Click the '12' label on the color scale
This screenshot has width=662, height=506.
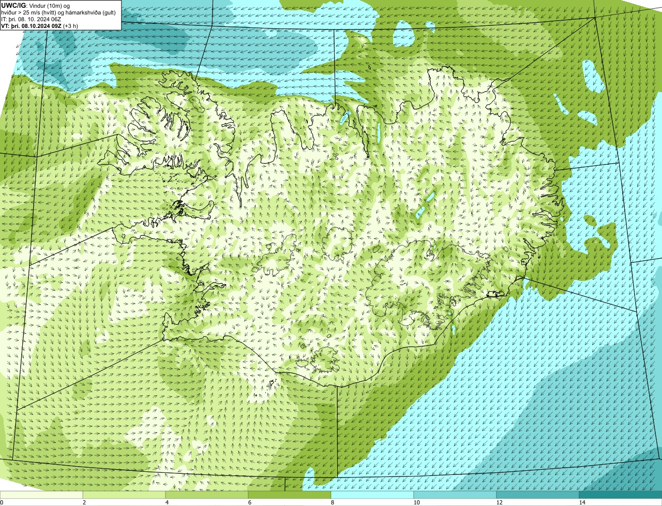pyautogui.click(x=499, y=502)
